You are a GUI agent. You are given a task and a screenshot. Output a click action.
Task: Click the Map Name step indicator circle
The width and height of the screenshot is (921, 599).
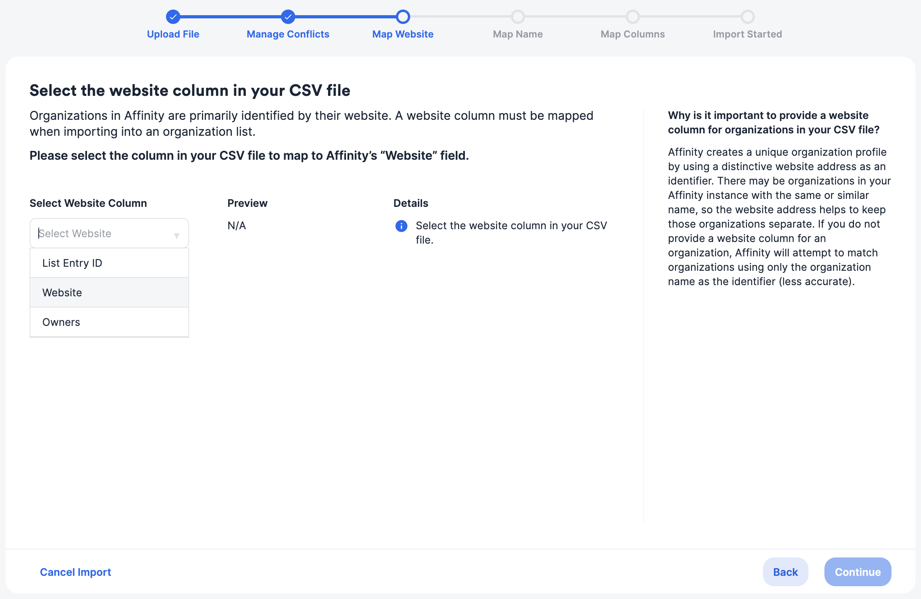pyautogui.click(x=518, y=17)
